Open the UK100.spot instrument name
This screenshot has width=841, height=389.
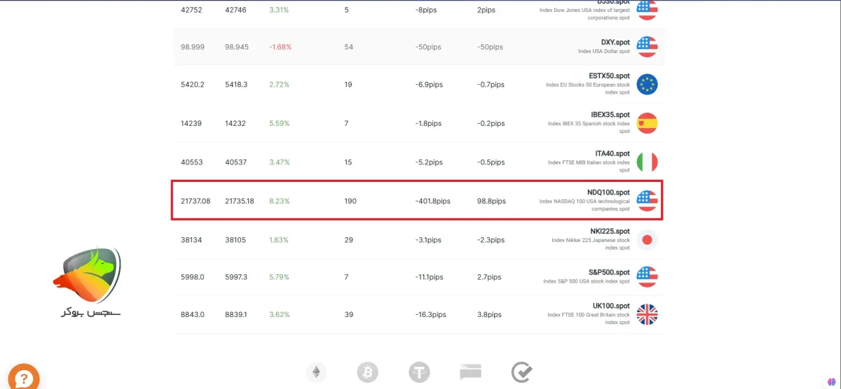611,306
